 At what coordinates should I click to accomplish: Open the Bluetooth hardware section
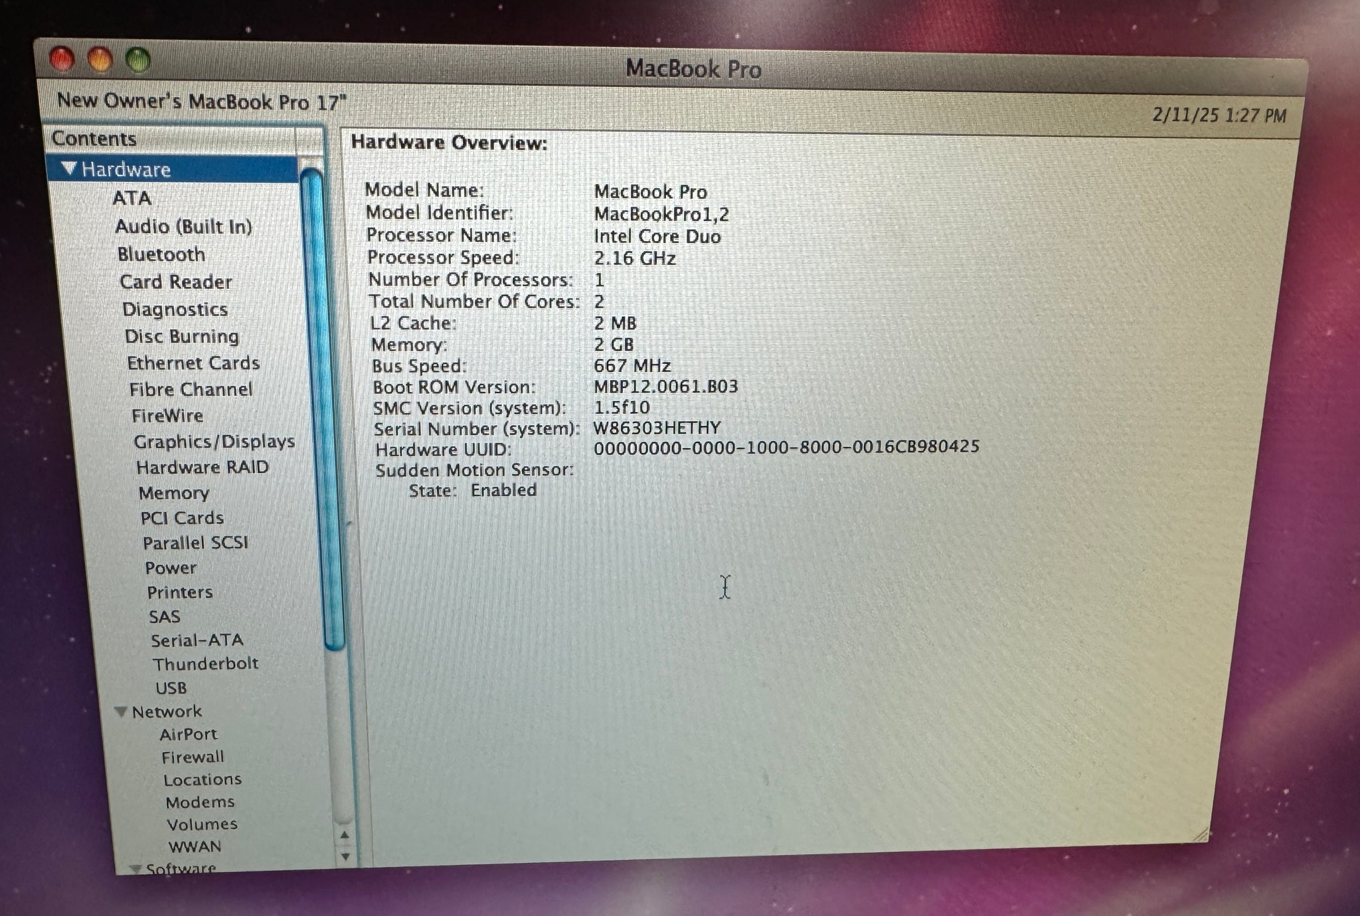161,254
